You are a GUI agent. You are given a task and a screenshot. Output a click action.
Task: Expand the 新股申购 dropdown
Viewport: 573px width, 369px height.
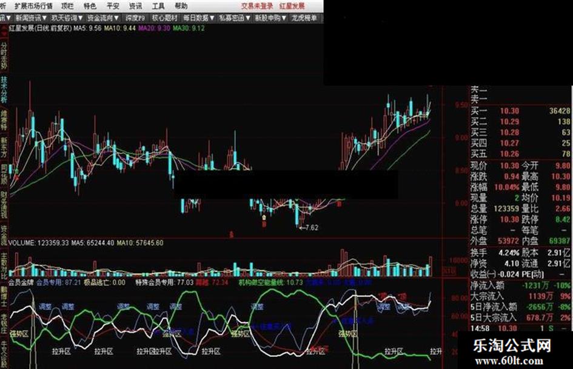pyautogui.click(x=270, y=18)
